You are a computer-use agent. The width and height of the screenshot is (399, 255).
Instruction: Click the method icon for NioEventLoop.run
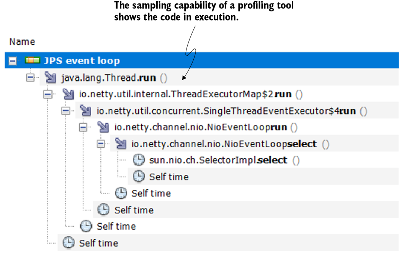103,127
